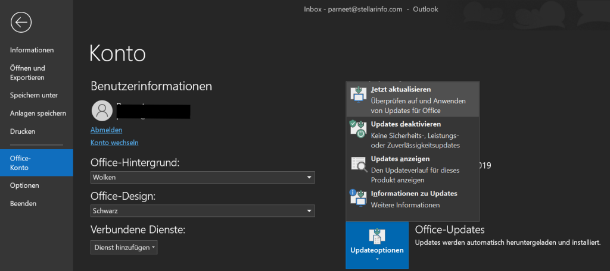Click the Benutzerinformationen heading

point(151,86)
